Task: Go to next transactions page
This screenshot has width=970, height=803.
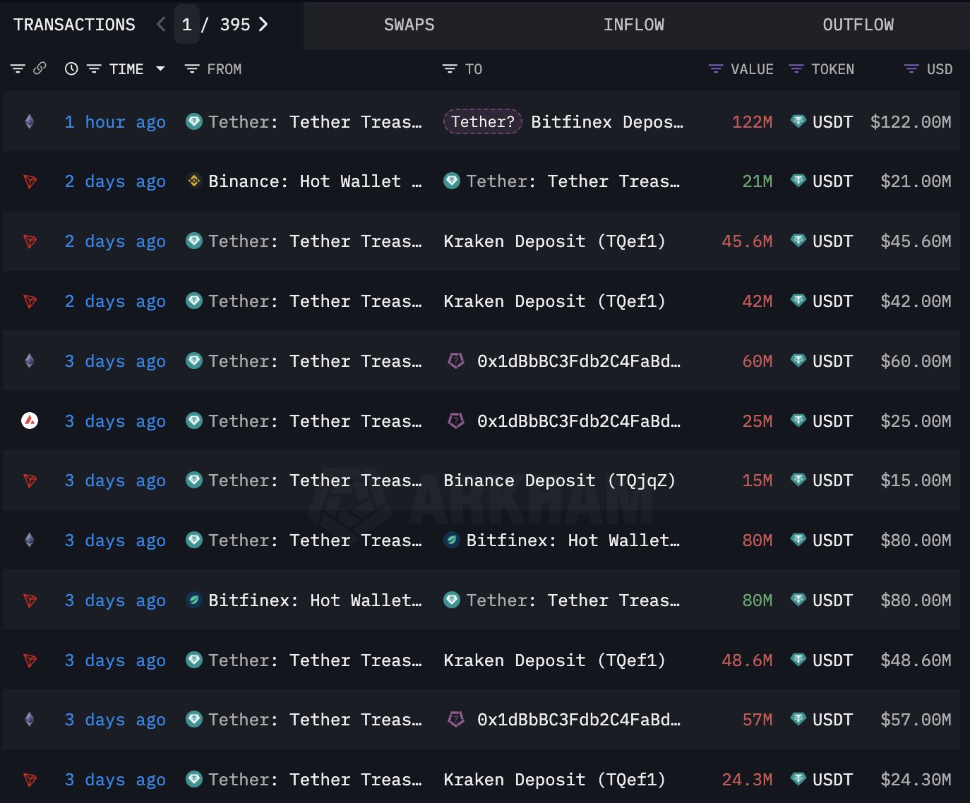Action: 263,25
